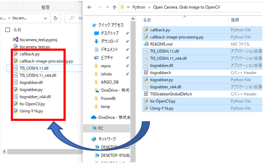The height and width of the screenshot is (163, 263).
Task: Open address bar history dropdown in left window
Action: click(x=45, y=18)
